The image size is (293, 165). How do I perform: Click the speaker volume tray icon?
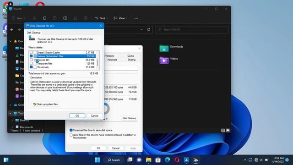(261, 160)
